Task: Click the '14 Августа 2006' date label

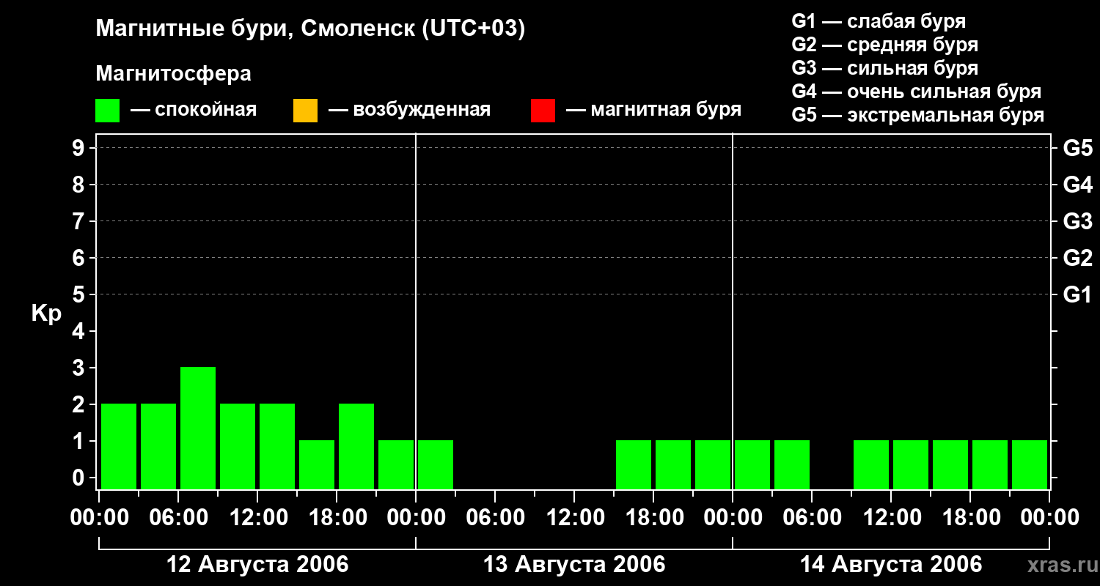Action: tap(891, 565)
